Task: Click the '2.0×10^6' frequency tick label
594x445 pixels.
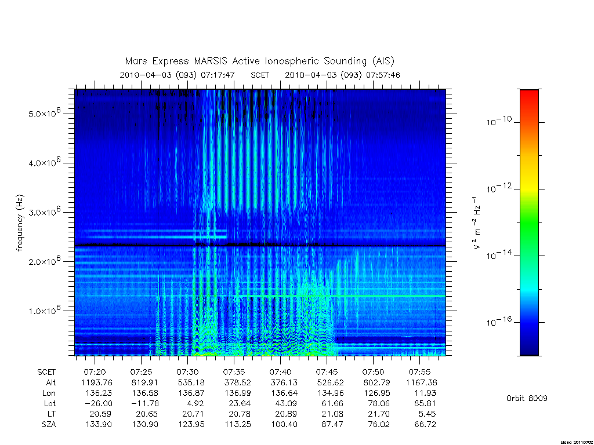Action: click(44, 261)
